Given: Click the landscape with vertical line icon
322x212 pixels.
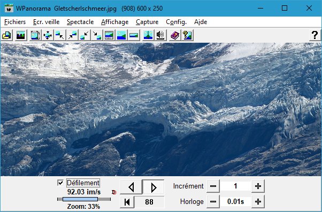Looking at the screenshot, I should (x=148, y=35).
